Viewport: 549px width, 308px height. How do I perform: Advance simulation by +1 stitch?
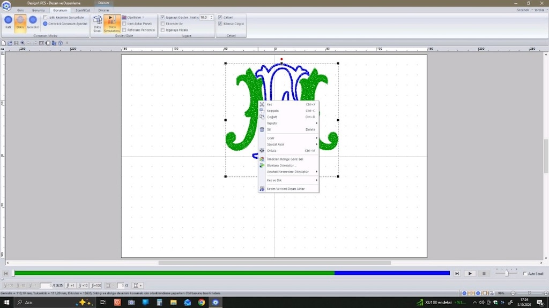pos(70,286)
